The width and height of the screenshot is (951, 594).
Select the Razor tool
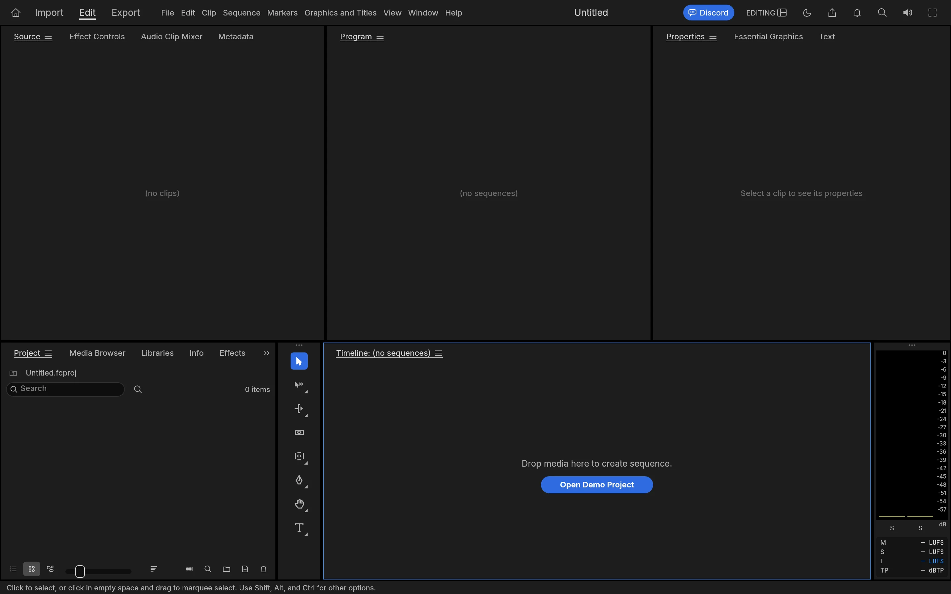(x=299, y=433)
